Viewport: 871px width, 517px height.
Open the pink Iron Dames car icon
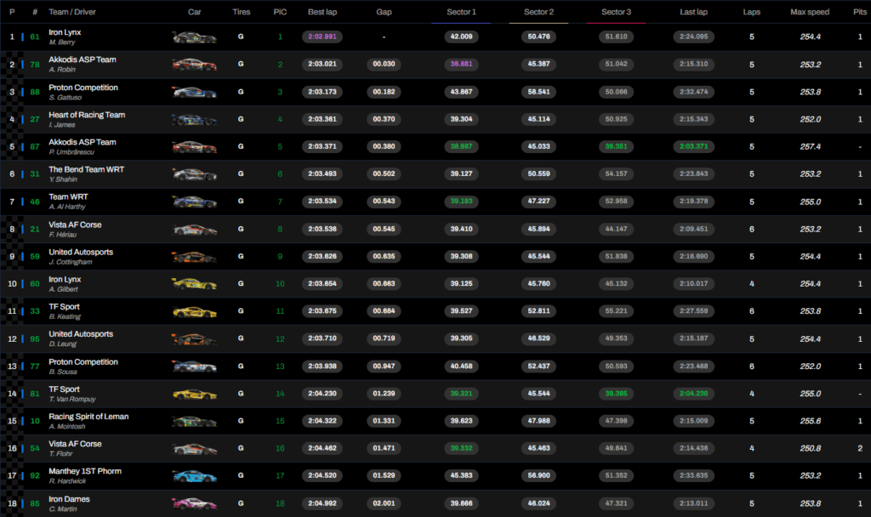coord(194,503)
